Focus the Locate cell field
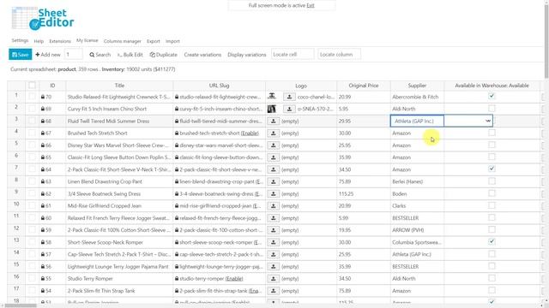This screenshot has height=308, width=549. (x=293, y=55)
